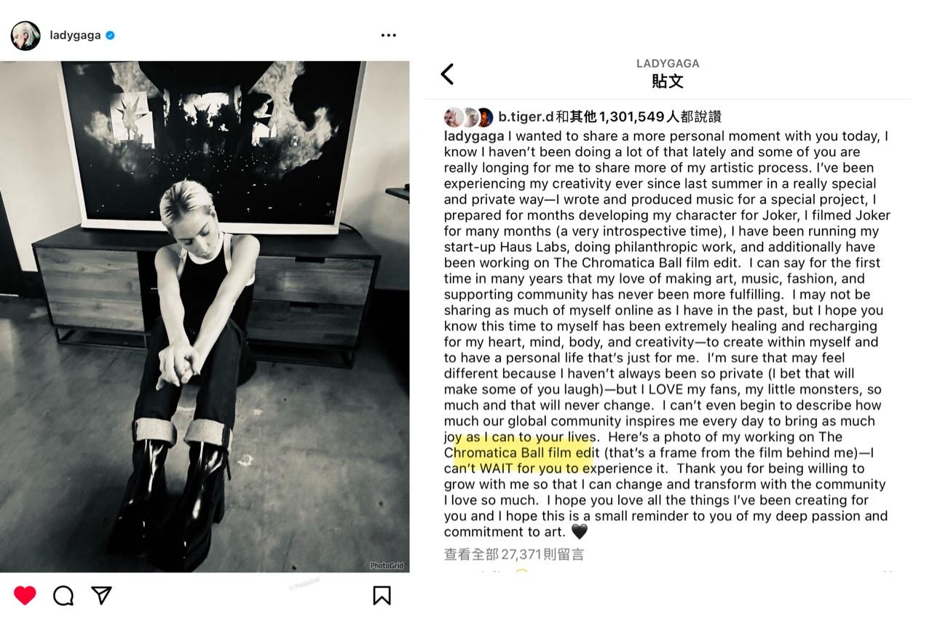The image size is (932, 620).
Task: Click the highlighted Chromatica Ball film edit text
Action: [522, 453]
